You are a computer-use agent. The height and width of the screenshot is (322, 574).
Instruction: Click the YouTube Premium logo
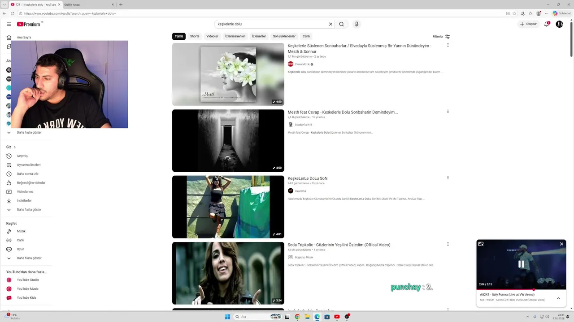(x=30, y=24)
